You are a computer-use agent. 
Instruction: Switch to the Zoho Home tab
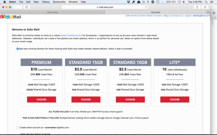pos(53,12)
